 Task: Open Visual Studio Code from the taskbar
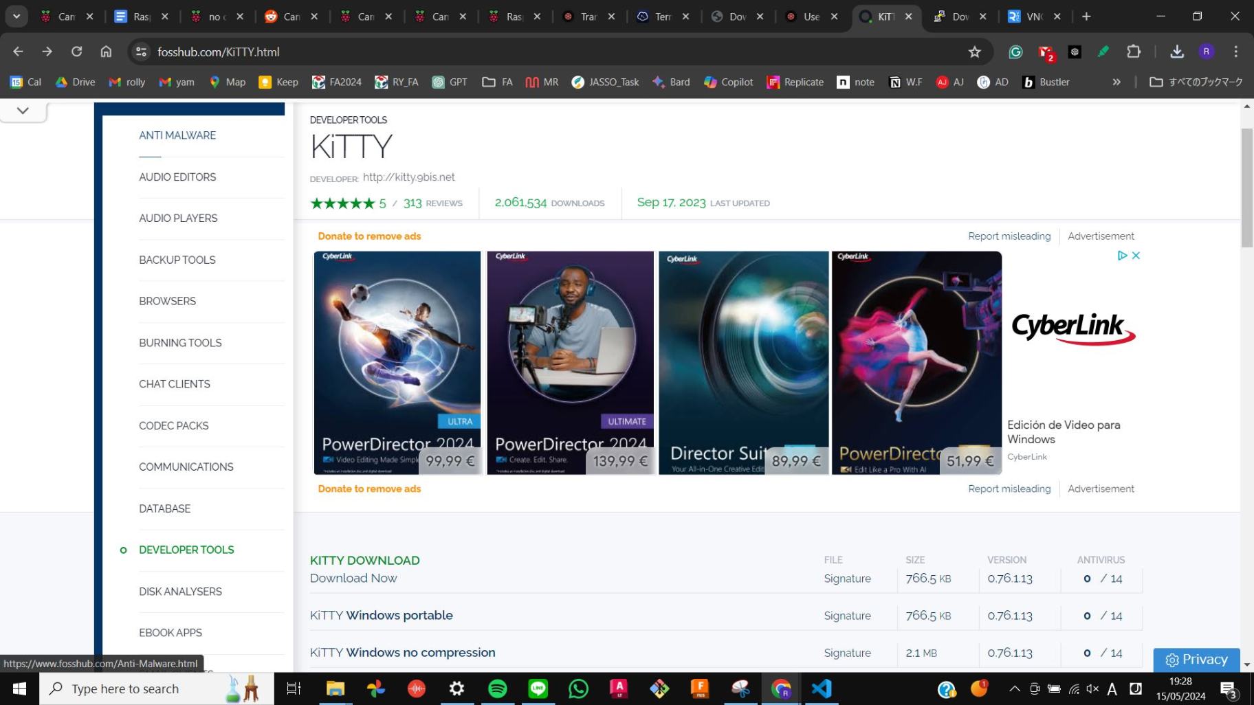[822, 689]
